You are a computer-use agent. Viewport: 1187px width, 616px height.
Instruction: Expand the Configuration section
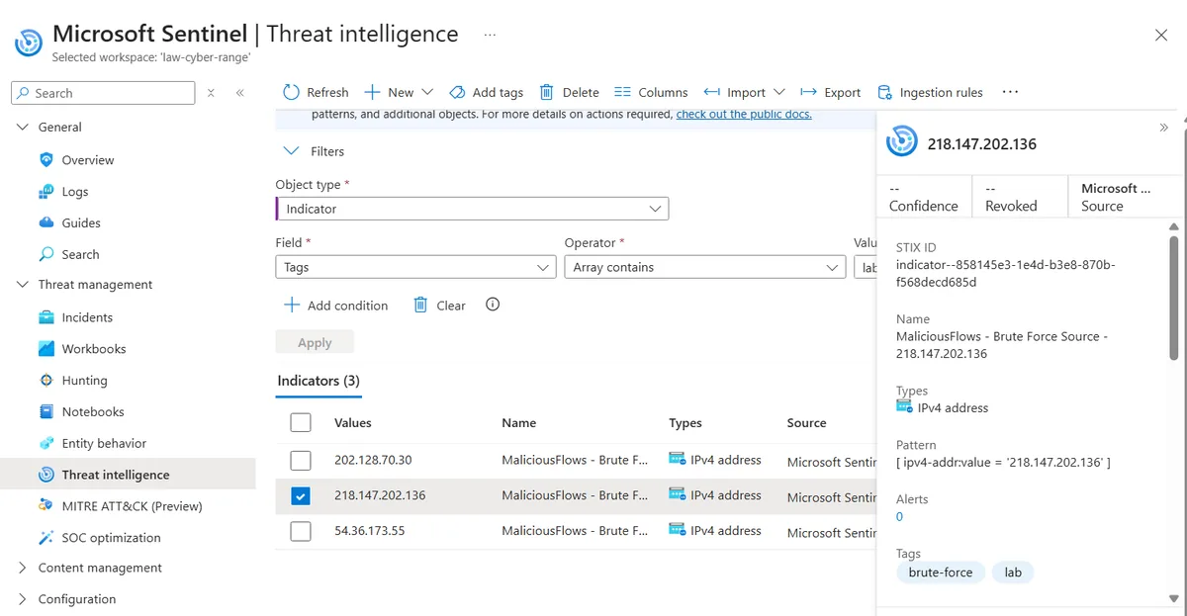[x=23, y=599]
